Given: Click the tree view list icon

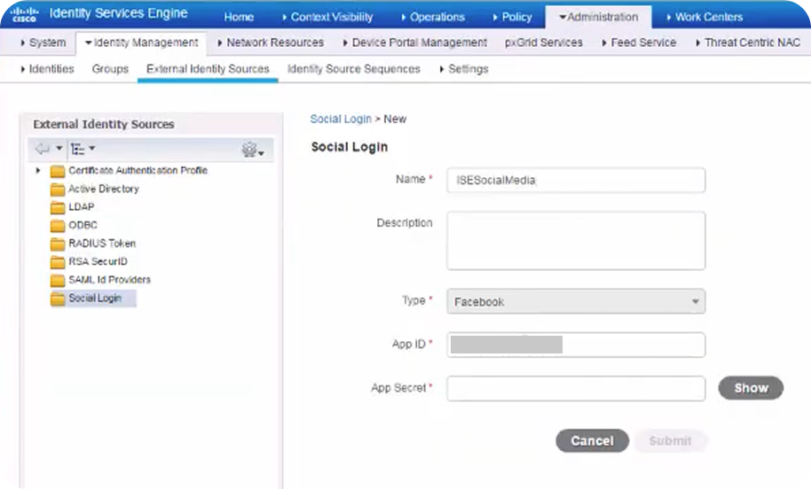Looking at the screenshot, I should (77, 149).
